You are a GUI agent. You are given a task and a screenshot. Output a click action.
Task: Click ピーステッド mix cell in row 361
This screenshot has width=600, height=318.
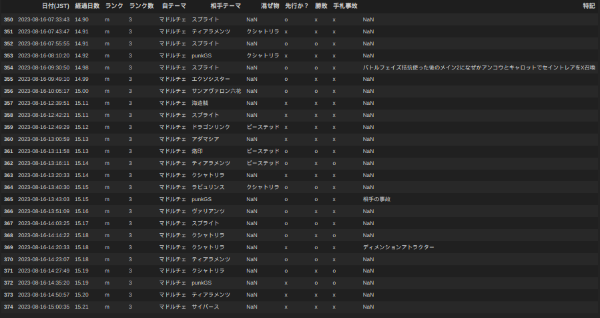click(263, 152)
